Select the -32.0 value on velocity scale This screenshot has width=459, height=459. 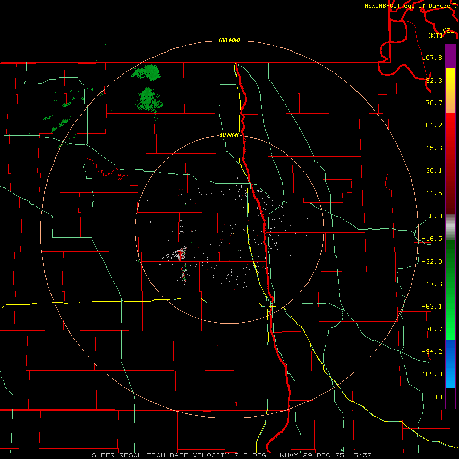432,262
